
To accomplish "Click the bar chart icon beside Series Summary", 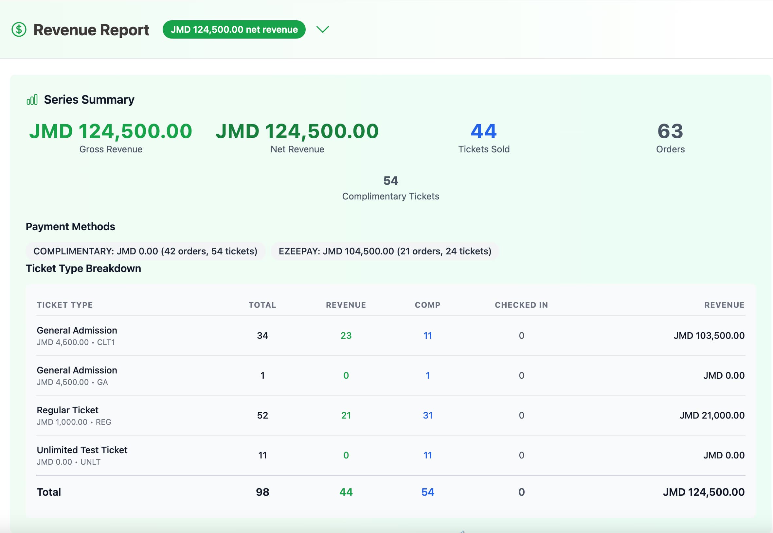I will click(x=31, y=99).
